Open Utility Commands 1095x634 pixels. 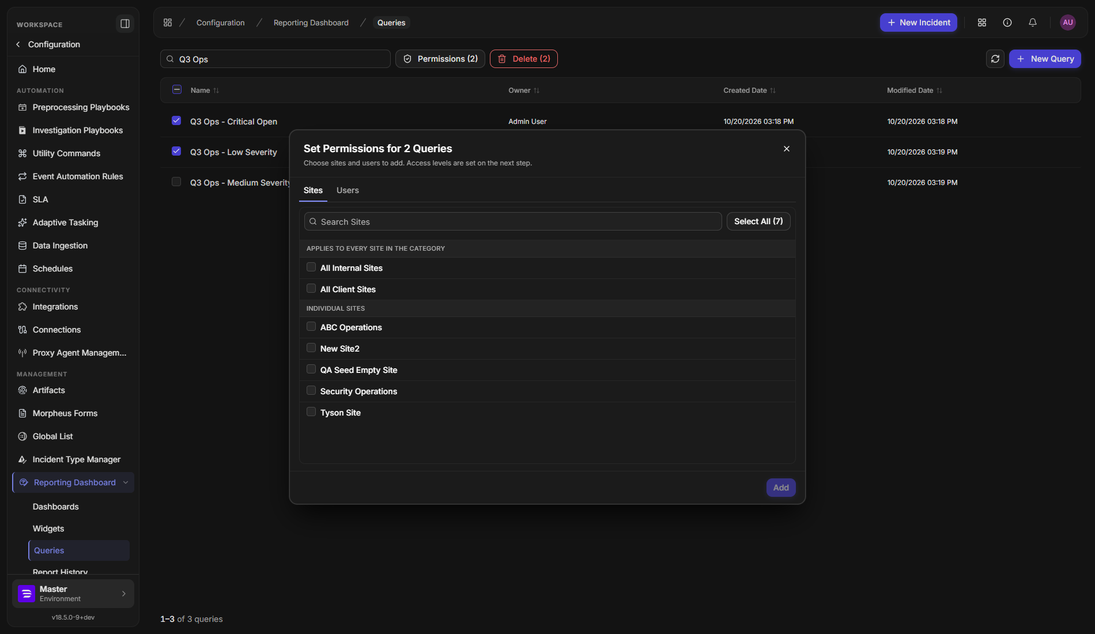(x=73, y=153)
